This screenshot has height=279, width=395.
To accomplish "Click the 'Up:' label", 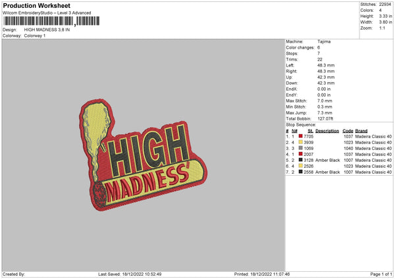I will [289, 77].
